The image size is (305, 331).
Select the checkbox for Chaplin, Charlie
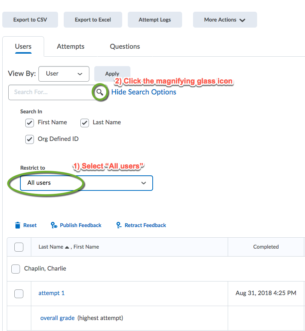click(x=15, y=269)
